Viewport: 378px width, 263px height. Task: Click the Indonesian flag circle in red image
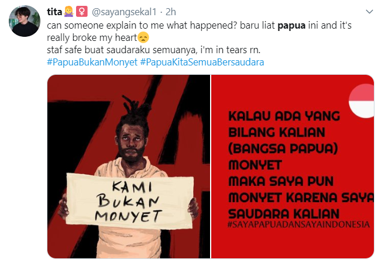coord(362,101)
